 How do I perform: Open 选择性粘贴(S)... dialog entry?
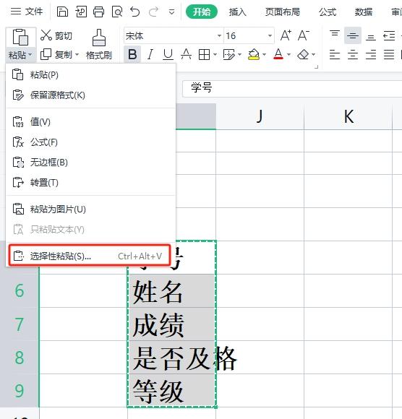coord(90,256)
